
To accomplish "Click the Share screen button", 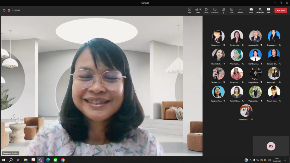I will (x=268, y=10).
